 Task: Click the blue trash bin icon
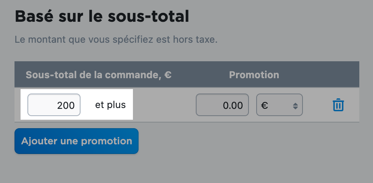click(338, 105)
